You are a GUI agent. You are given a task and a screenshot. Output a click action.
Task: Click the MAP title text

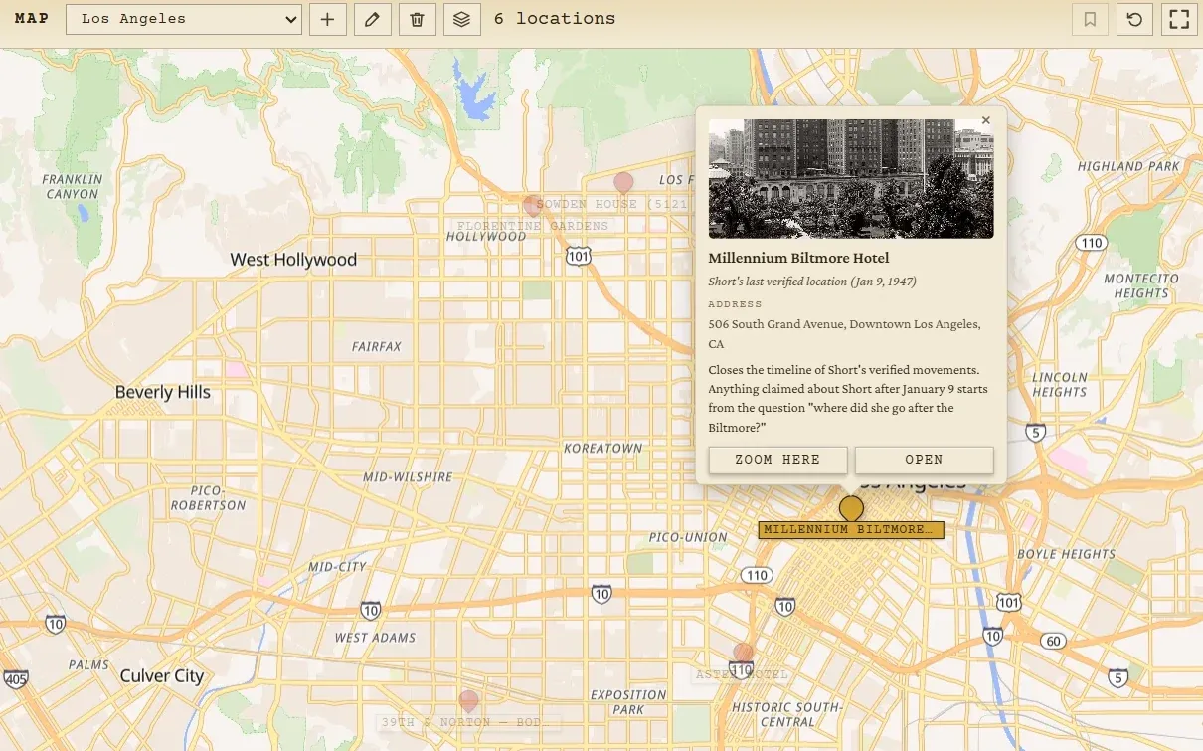coord(32,19)
